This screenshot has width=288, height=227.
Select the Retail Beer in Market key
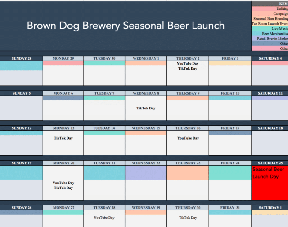point(270,39)
